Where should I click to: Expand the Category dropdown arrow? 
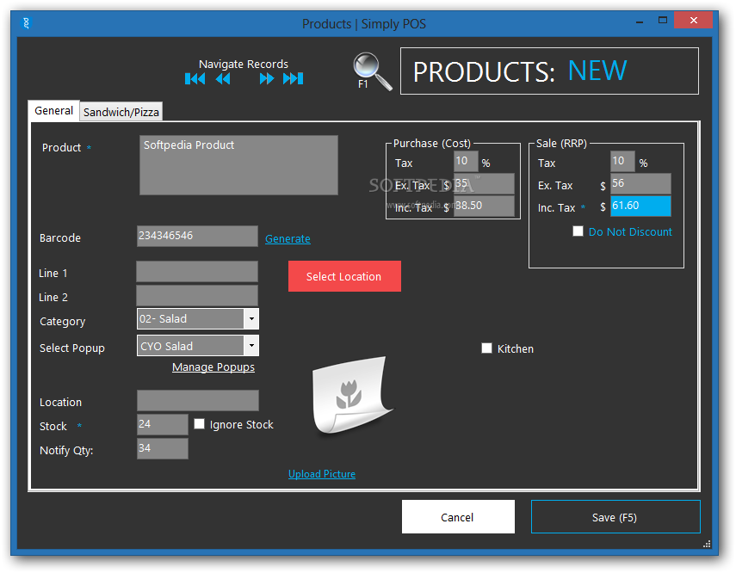pos(251,319)
